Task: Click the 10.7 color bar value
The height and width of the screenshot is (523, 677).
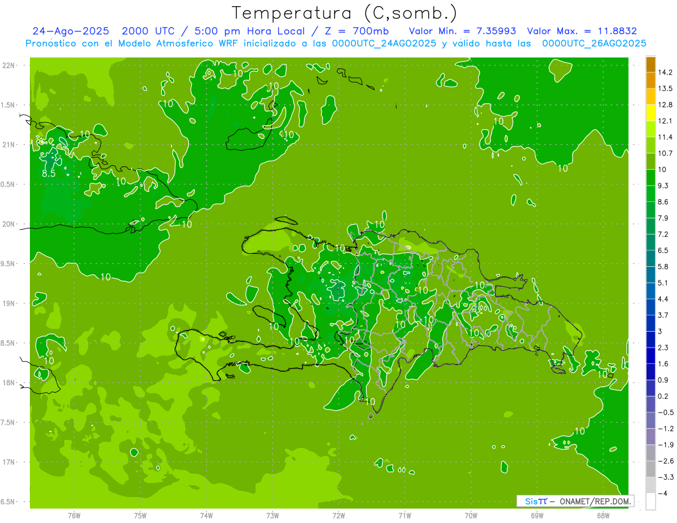Action: pos(666,153)
